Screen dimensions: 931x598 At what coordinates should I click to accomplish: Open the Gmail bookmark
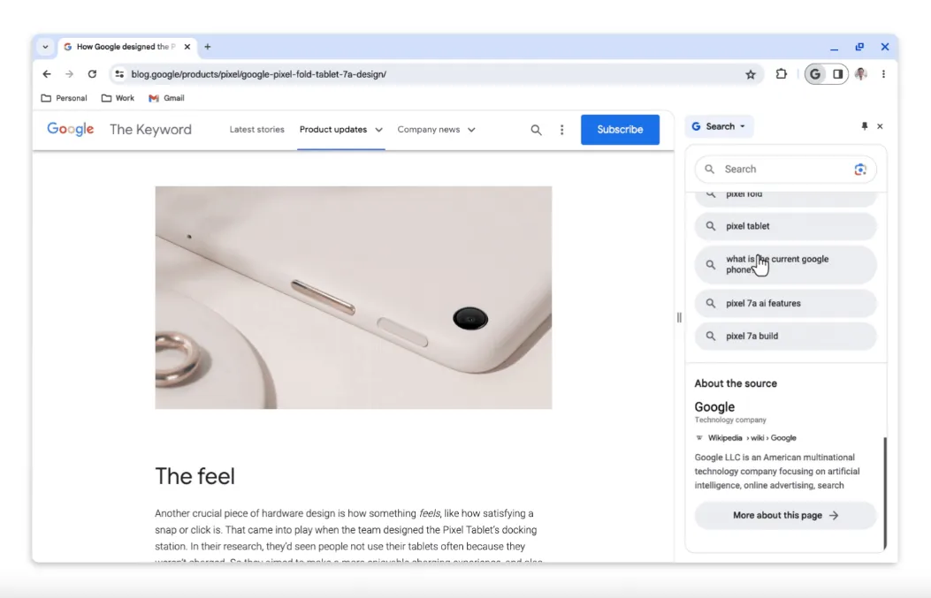166,98
